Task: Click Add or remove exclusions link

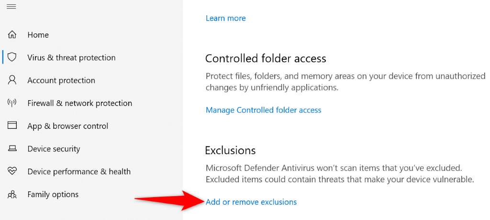Action: (x=251, y=202)
